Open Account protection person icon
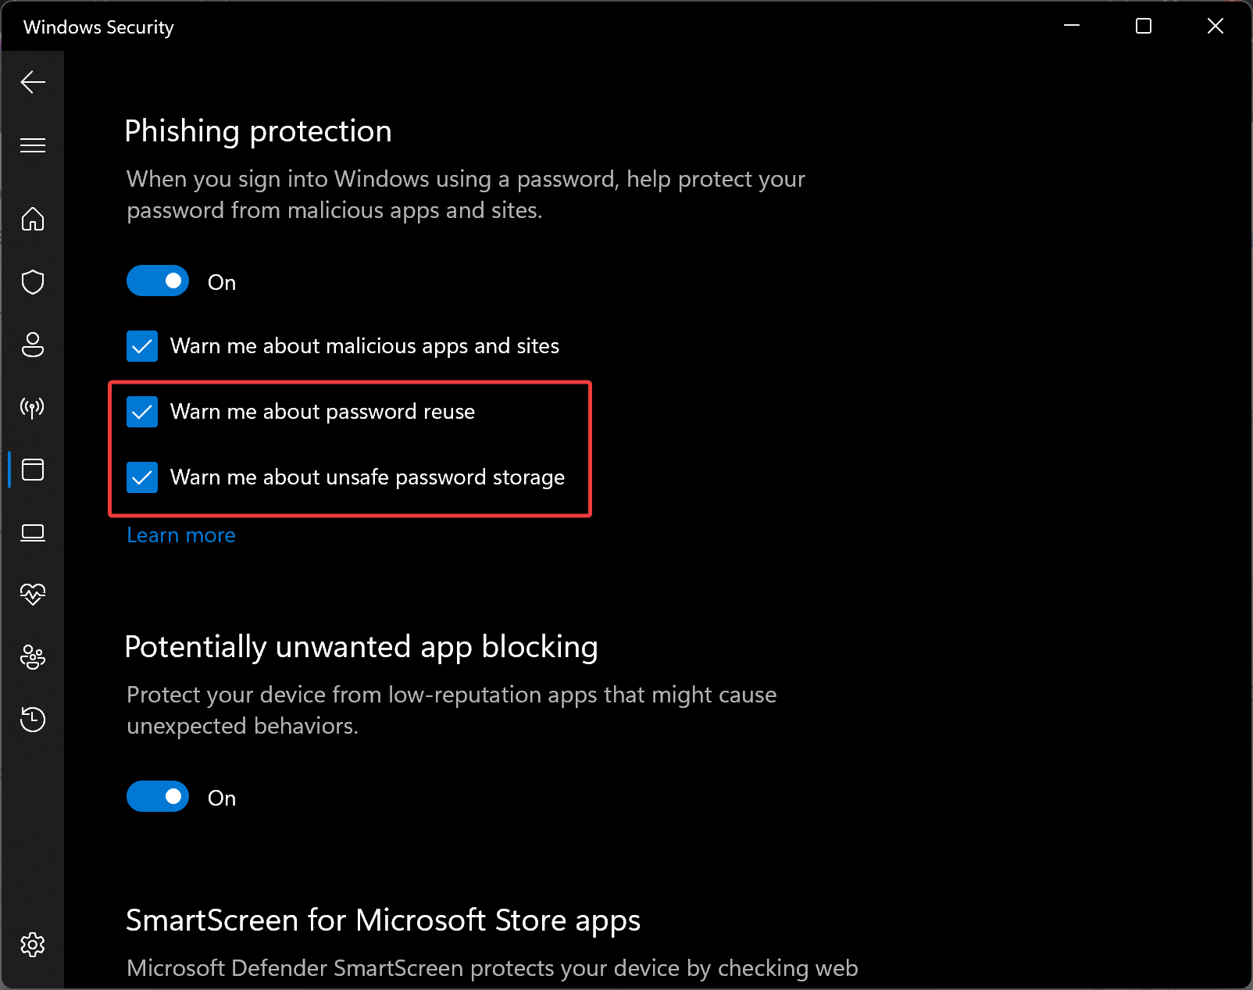This screenshot has height=990, width=1253. click(x=33, y=345)
